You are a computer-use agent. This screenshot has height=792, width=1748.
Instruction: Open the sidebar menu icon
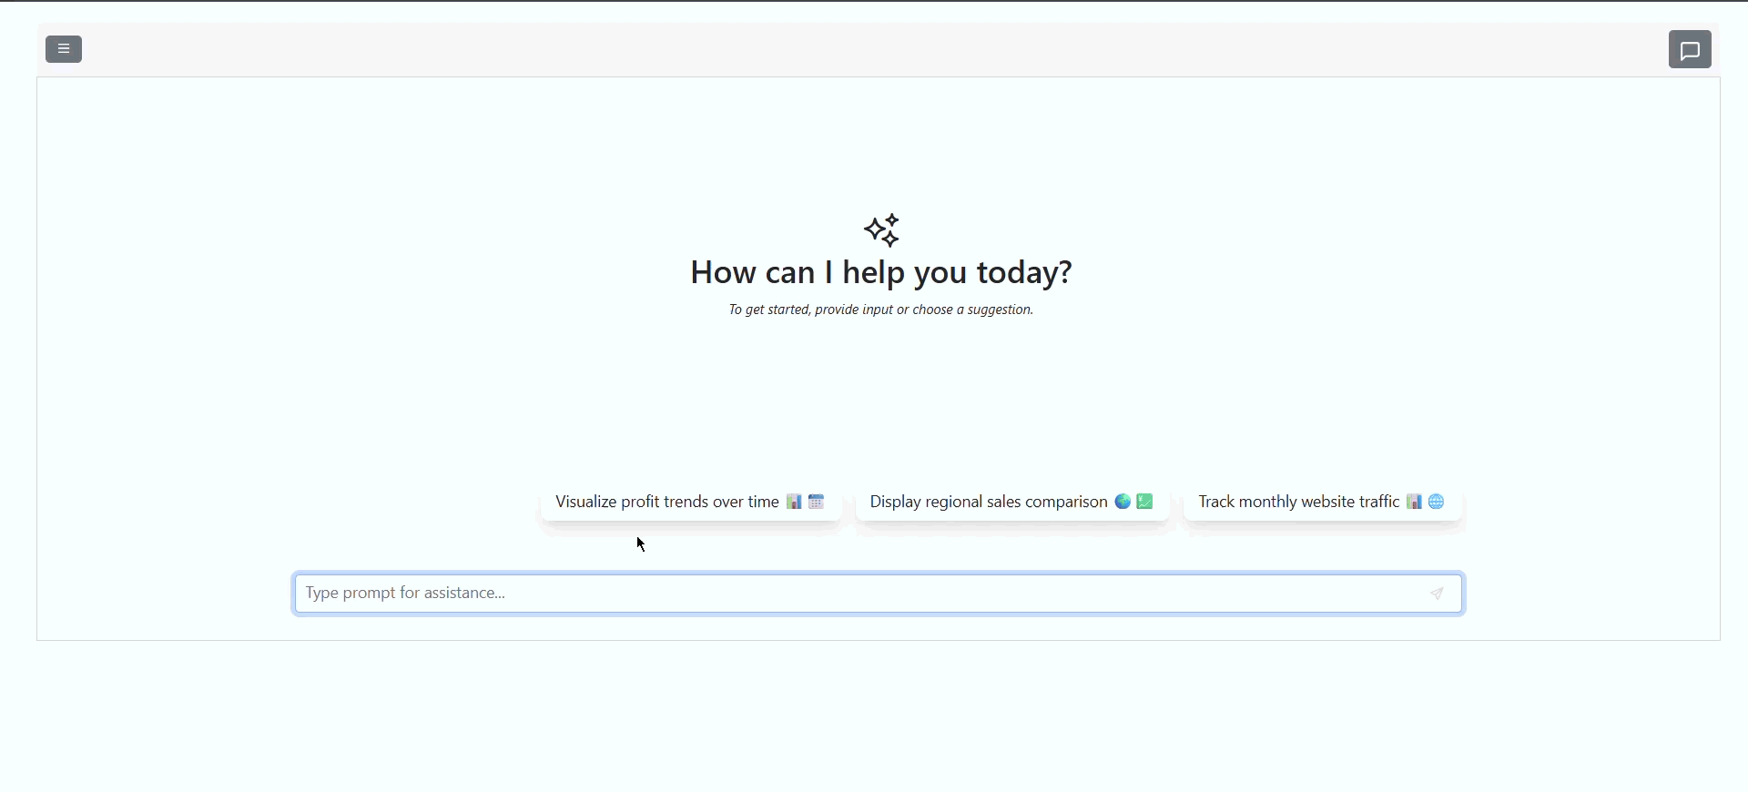pyautogui.click(x=65, y=49)
